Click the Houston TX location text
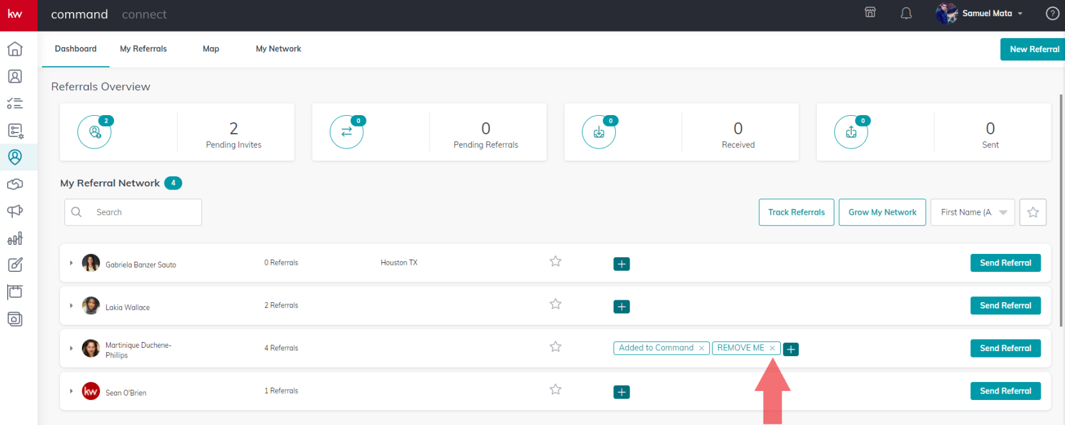This screenshot has height=425, width=1065. pos(399,263)
